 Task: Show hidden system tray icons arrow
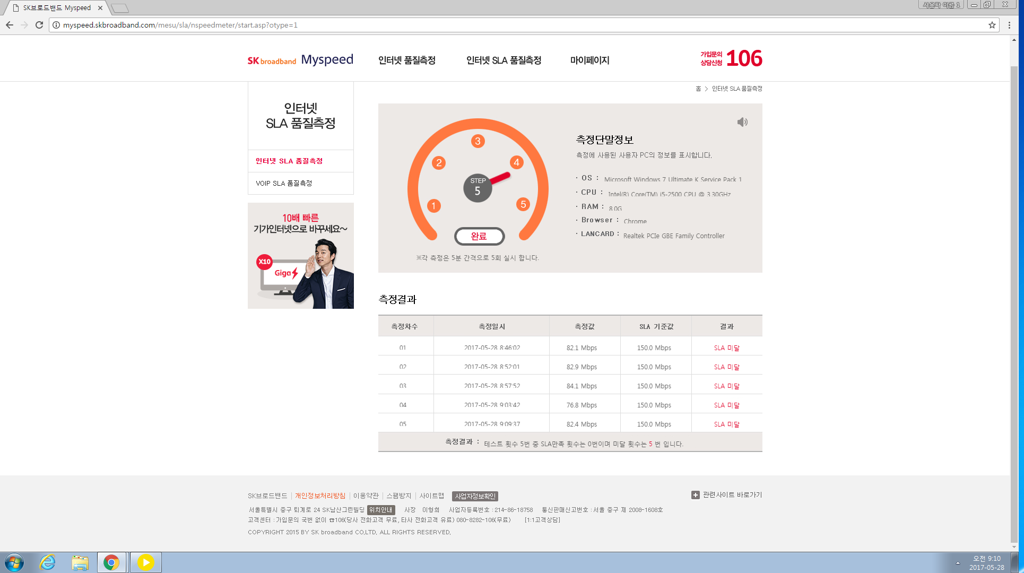click(958, 563)
